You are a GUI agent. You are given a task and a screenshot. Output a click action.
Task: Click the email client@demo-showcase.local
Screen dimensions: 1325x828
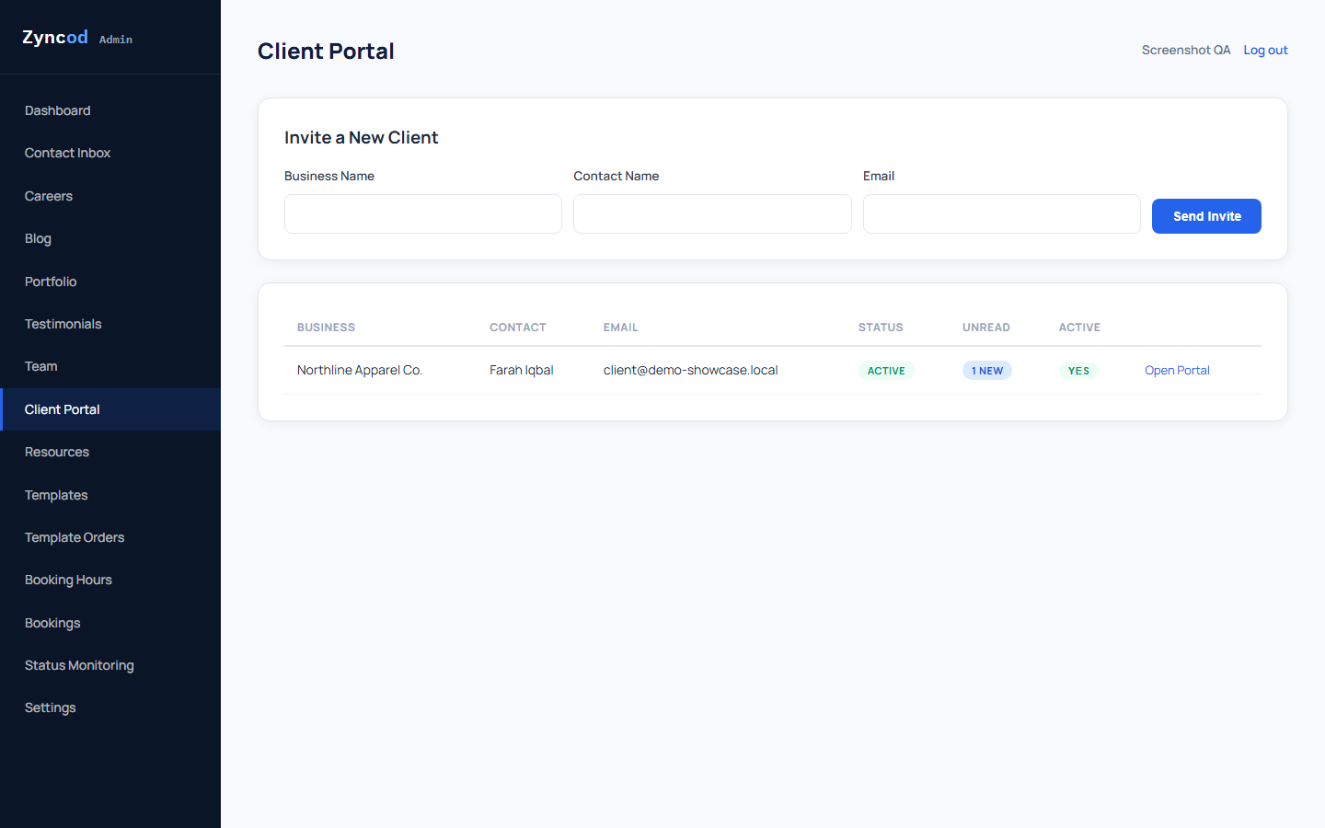tap(691, 370)
